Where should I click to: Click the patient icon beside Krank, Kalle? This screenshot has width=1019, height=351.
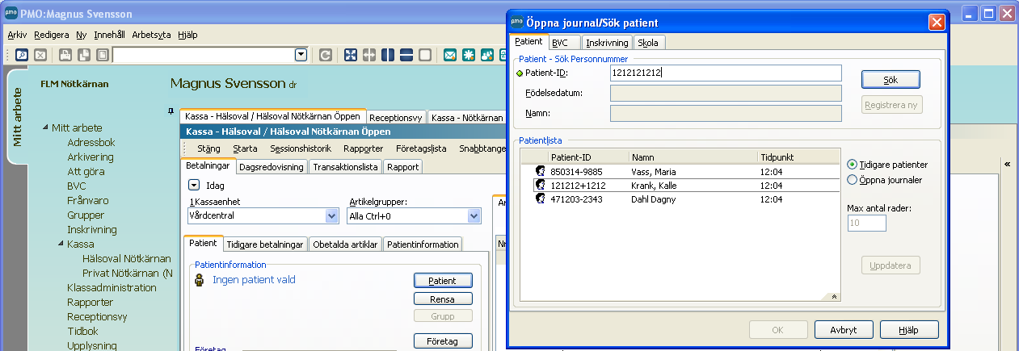[x=540, y=186]
